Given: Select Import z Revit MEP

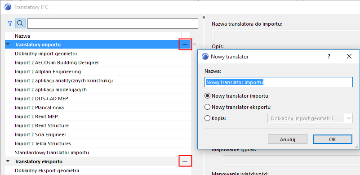Looking at the screenshot, I should 98,117.
